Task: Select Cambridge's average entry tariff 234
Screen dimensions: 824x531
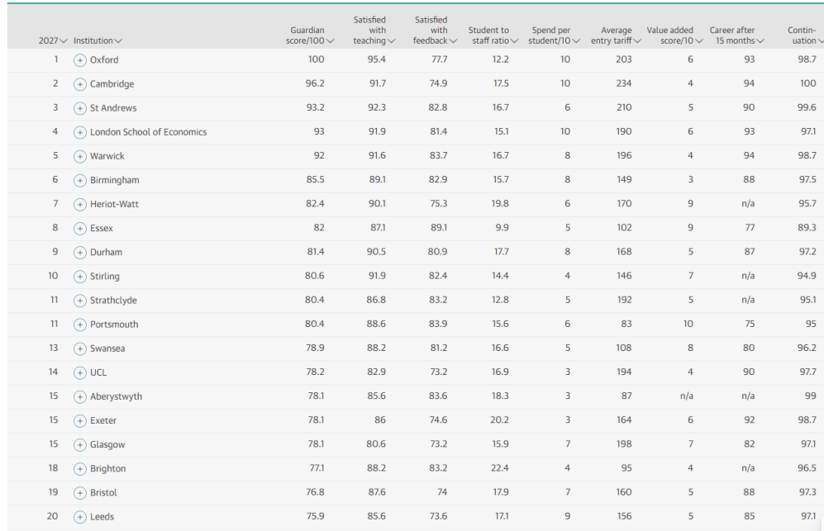Action: coord(624,83)
